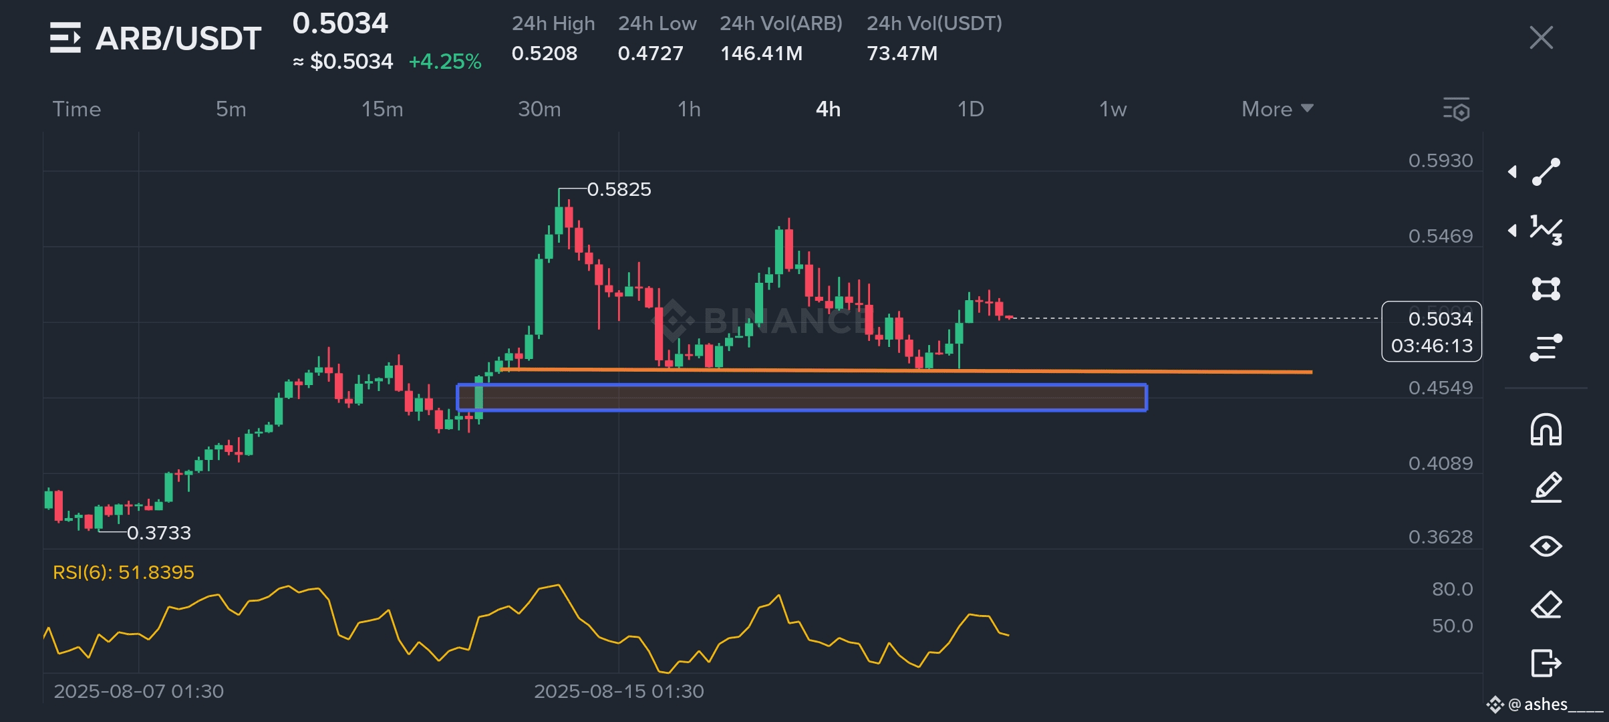Tap the 0.5930 price axis label
Screen dimensions: 1609x722
pyautogui.click(x=1441, y=160)
